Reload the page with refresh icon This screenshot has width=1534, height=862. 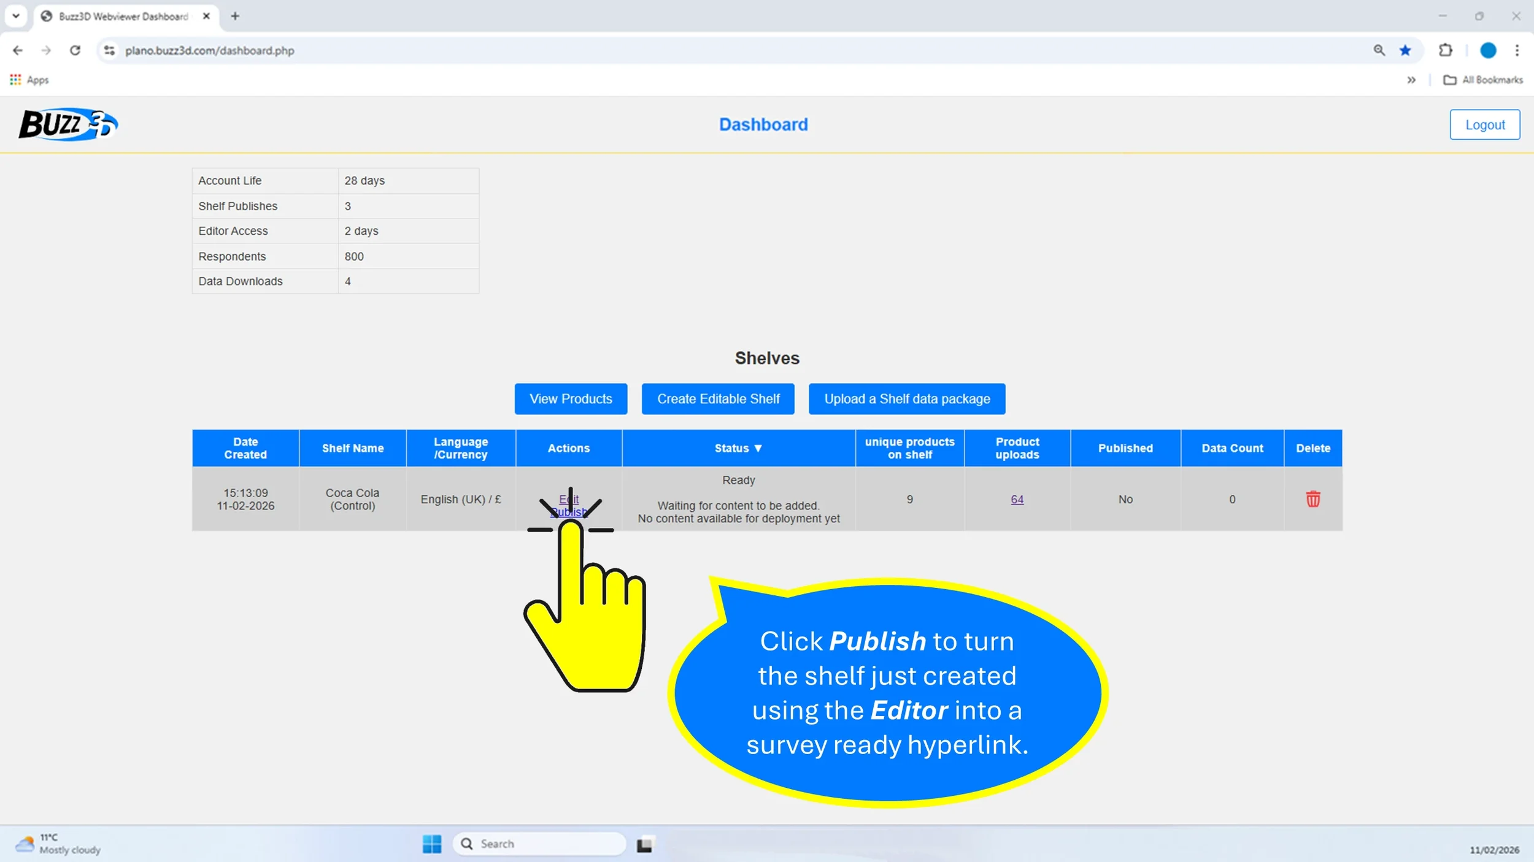[x=75, y=50]
